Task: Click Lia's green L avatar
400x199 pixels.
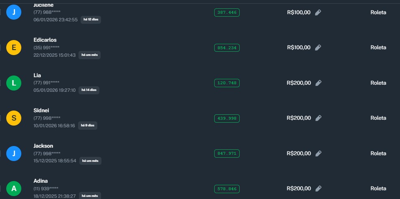Action: point(14,83)
